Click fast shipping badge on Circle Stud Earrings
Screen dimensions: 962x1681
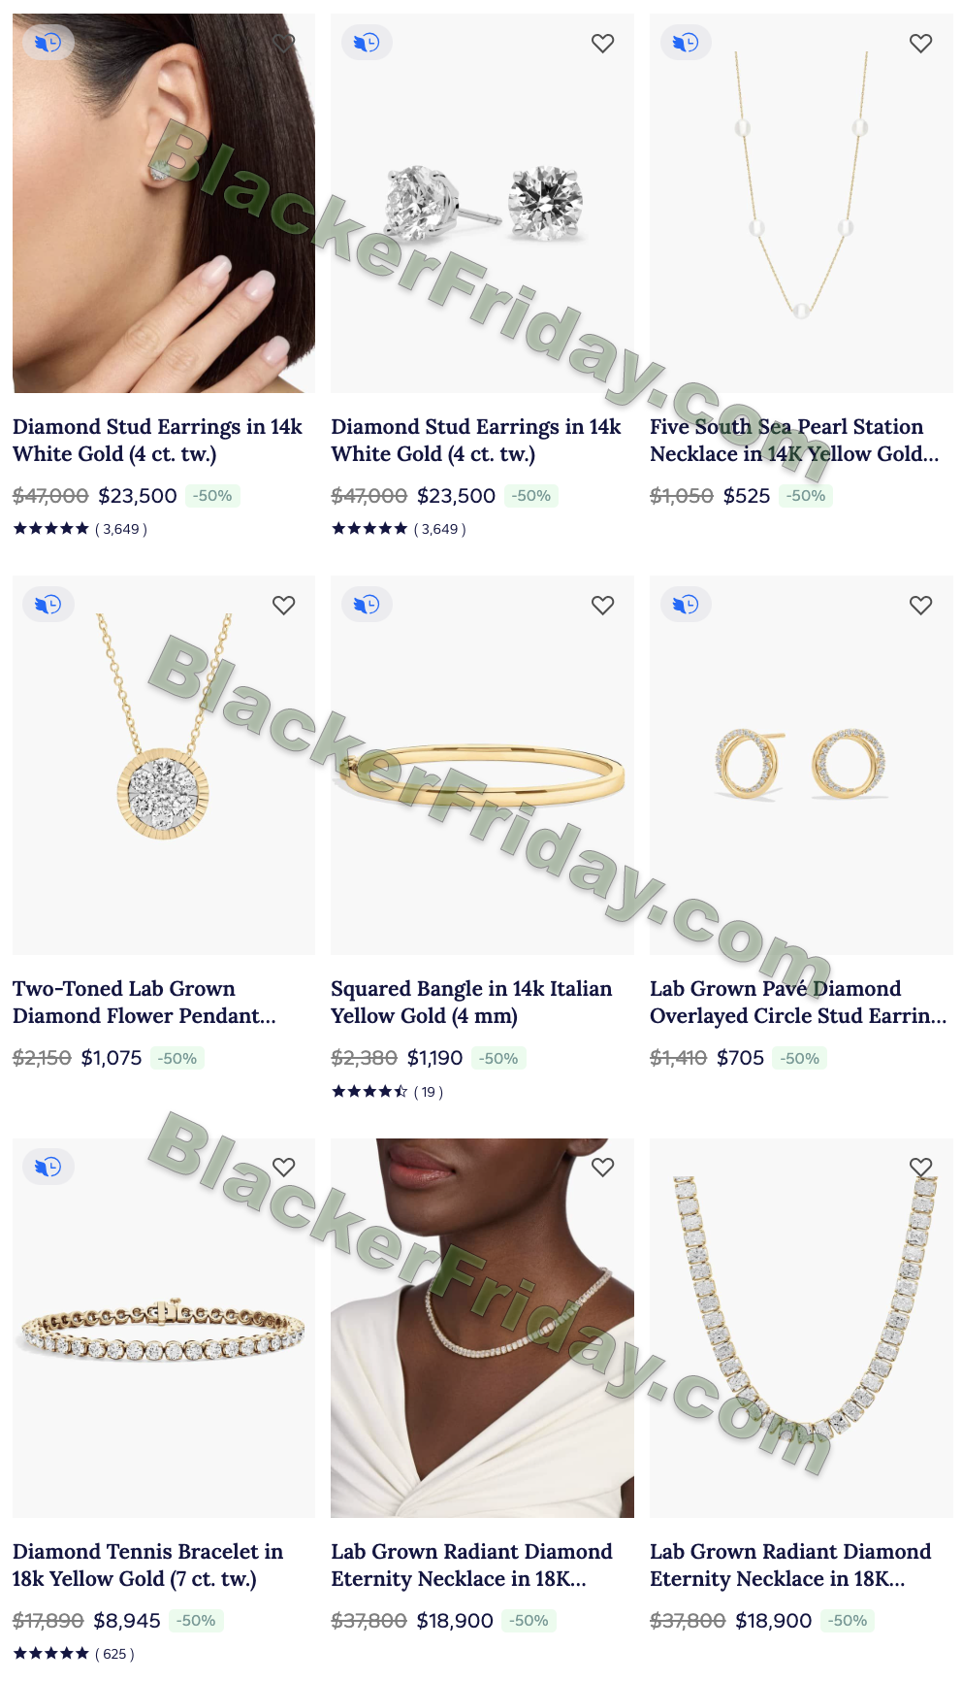click(686, 605)
